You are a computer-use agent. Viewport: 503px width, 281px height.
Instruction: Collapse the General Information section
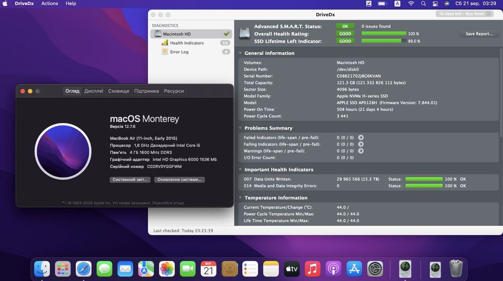tap(240, 53)
